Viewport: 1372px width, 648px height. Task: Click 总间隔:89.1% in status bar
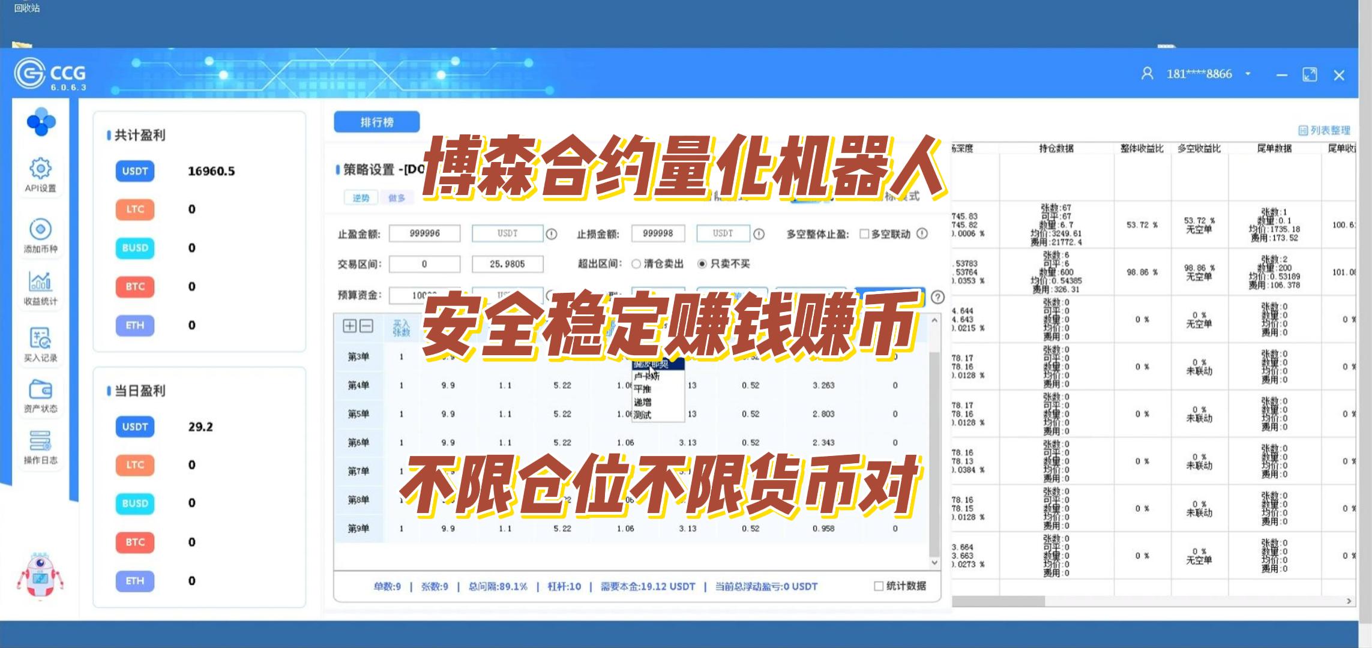click(498, 586)
